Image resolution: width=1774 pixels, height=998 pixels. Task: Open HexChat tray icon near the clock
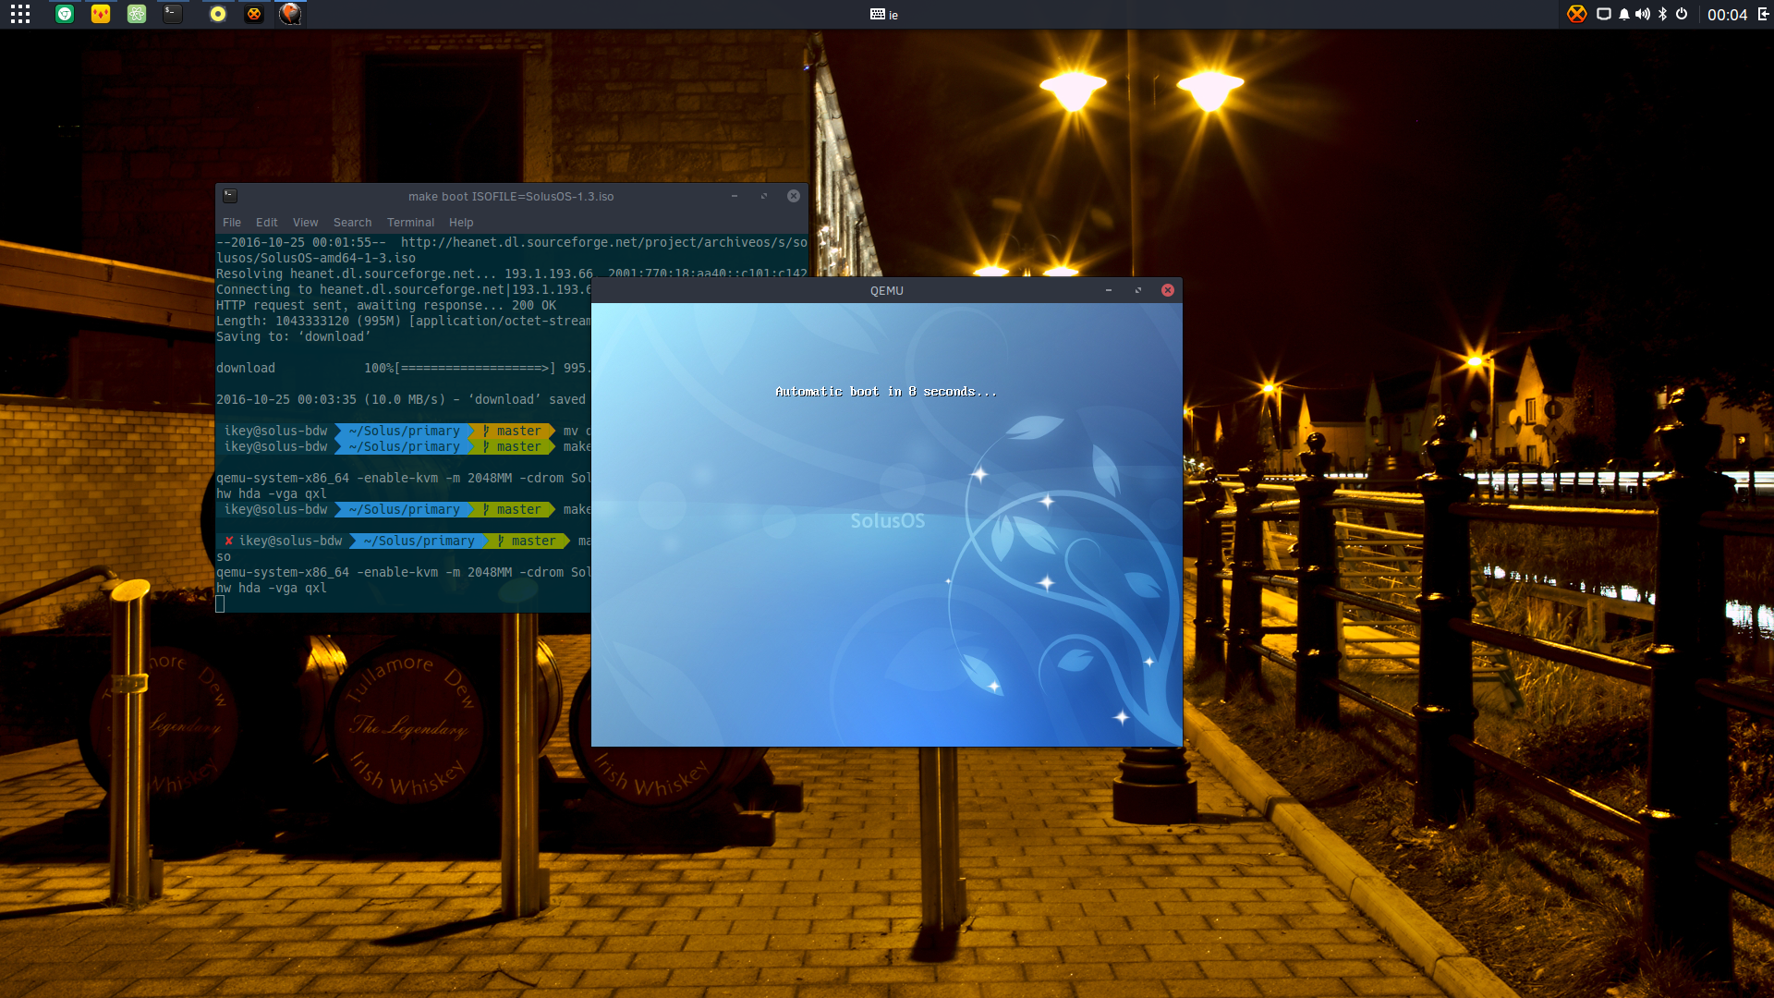coord(1577,14)
